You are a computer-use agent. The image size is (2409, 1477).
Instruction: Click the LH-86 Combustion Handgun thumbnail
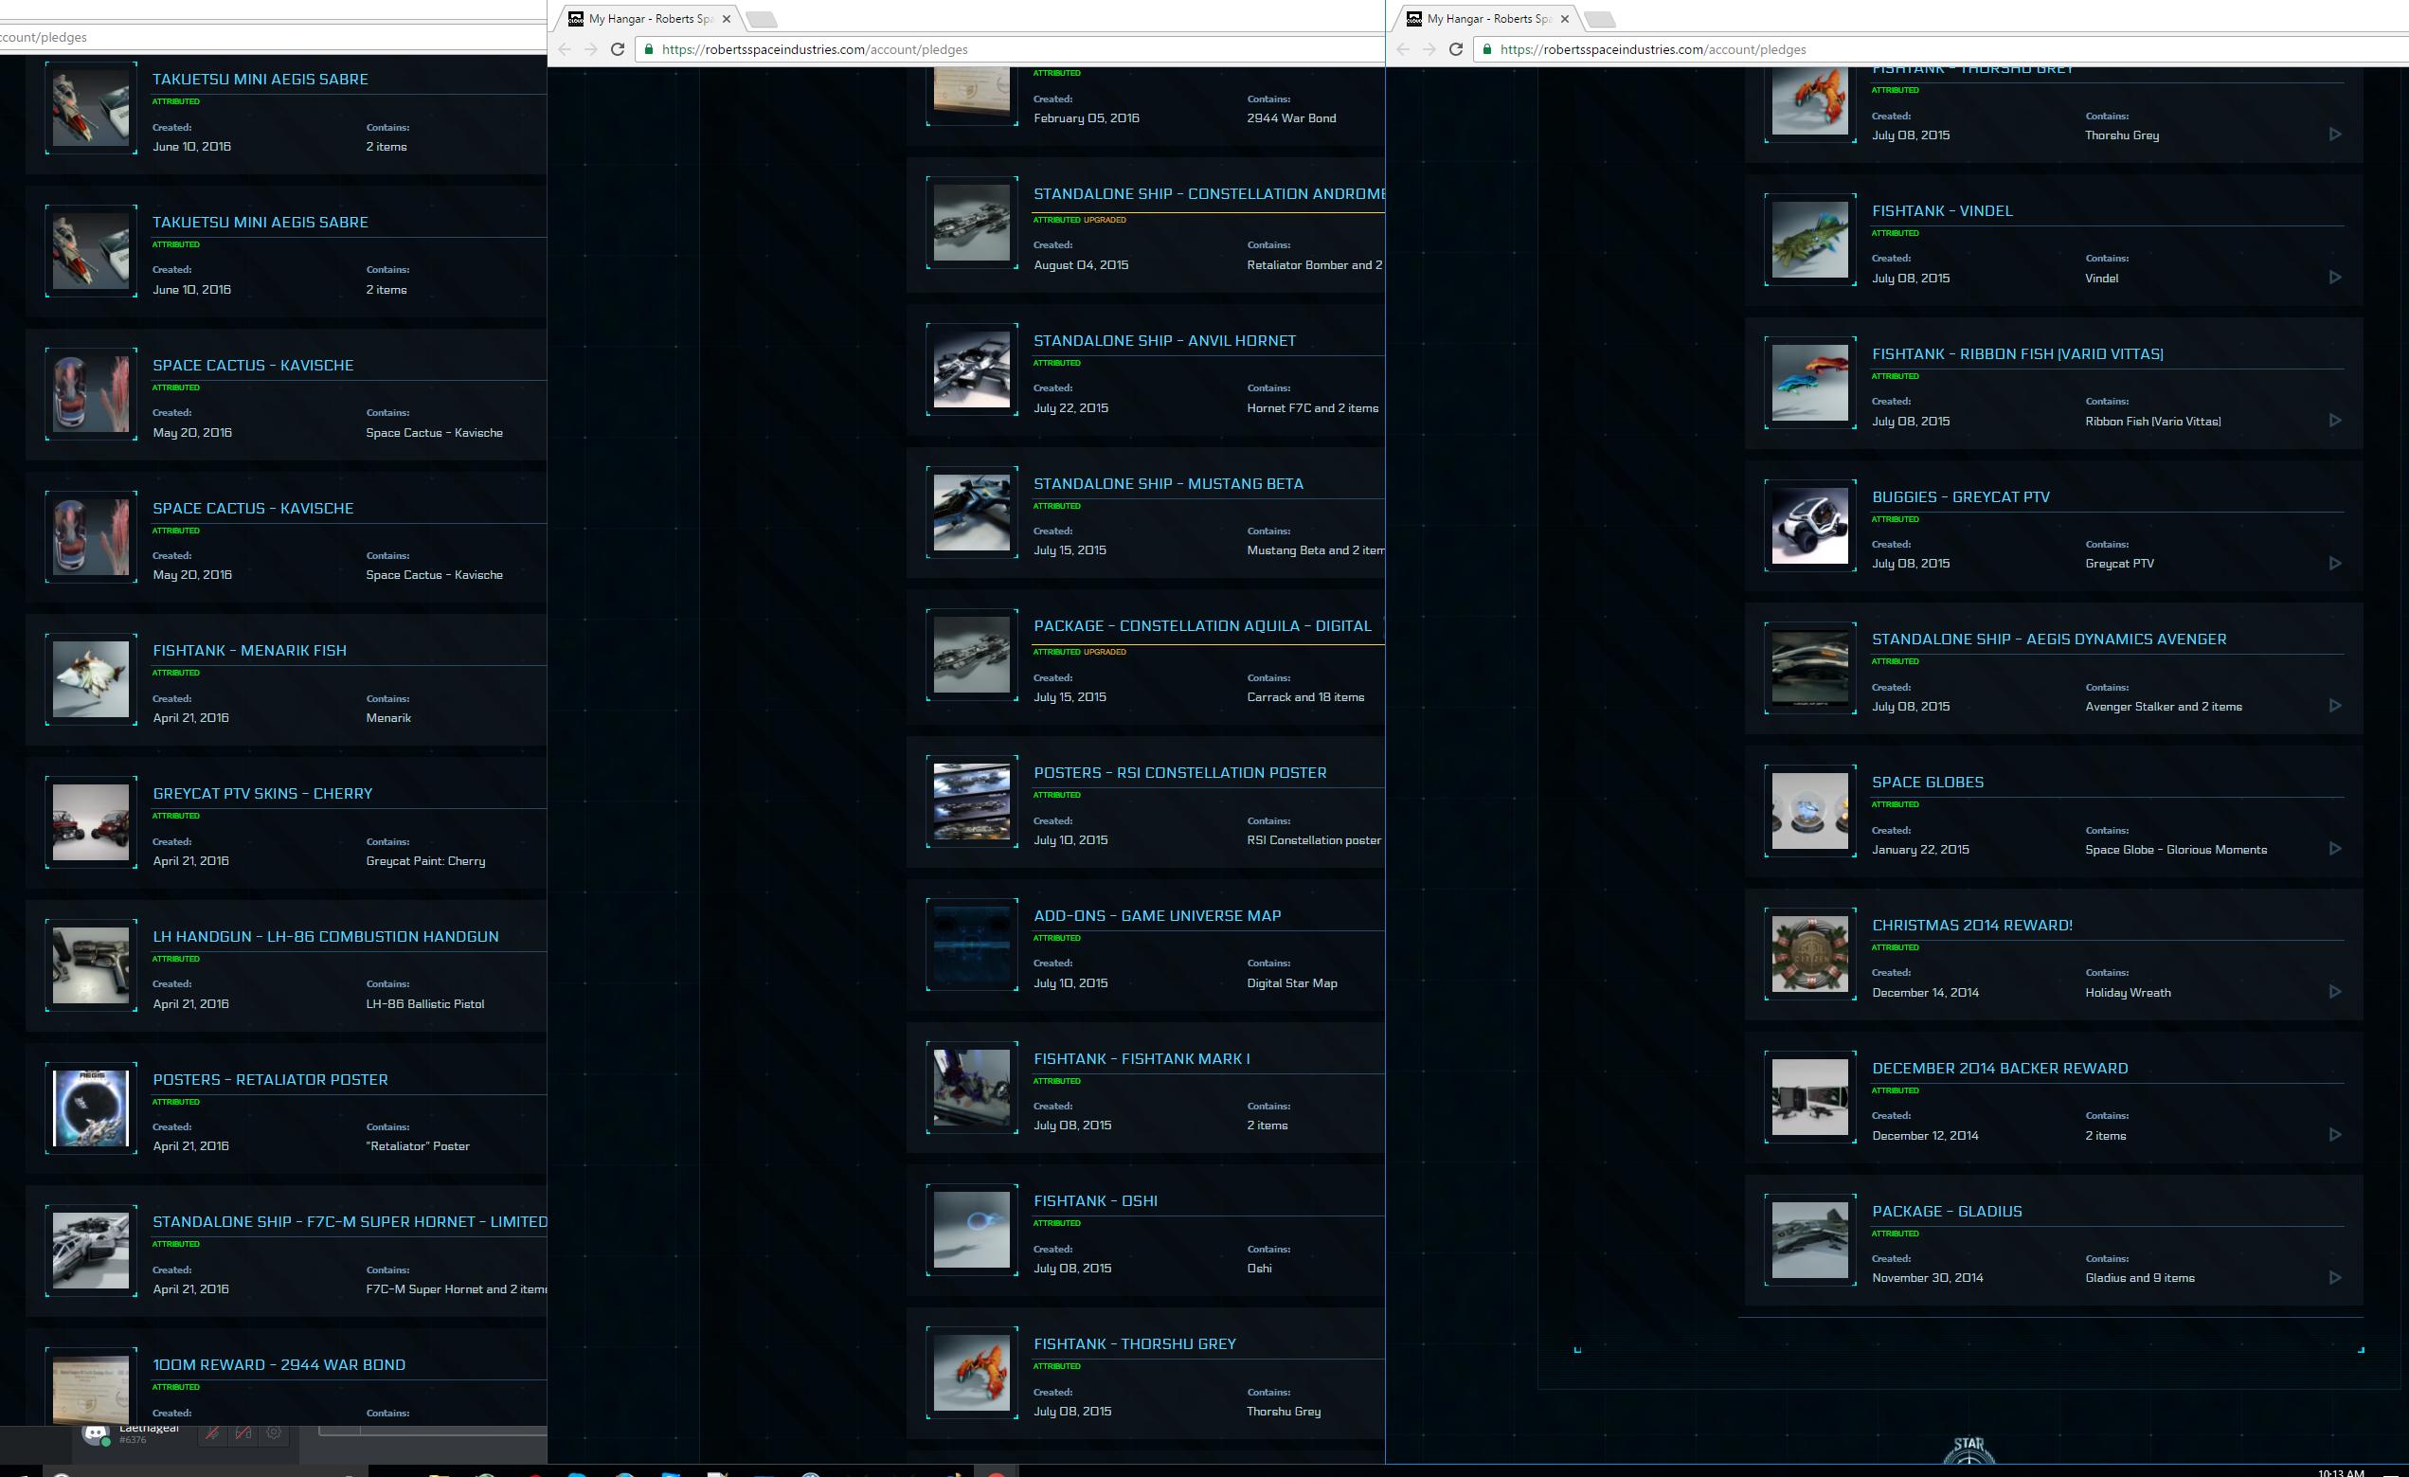coord(91,964)
